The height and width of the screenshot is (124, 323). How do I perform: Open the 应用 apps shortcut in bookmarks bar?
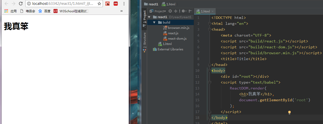tap(10, 11)
